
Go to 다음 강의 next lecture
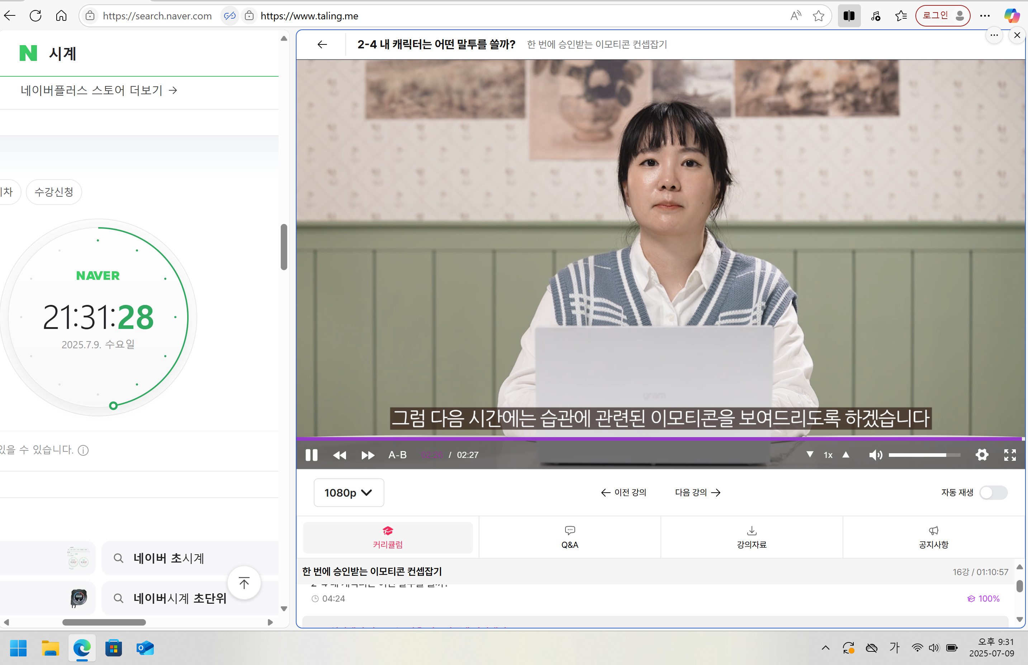tap(697, 492)
